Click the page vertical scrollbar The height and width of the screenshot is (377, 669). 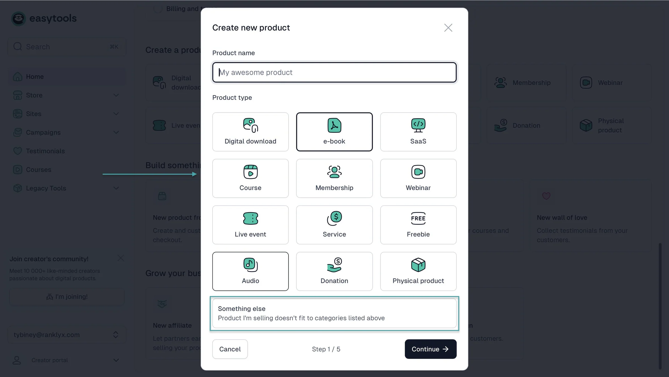coord(660,306)
